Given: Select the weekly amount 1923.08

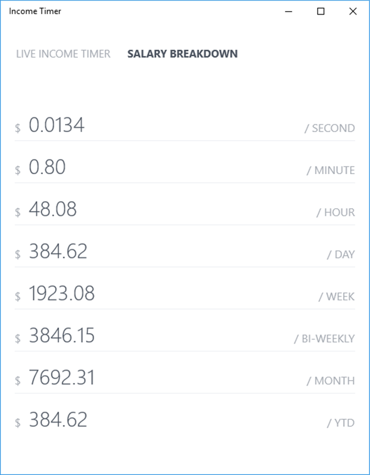Looking at the screenshot, I should coord(61,294).
